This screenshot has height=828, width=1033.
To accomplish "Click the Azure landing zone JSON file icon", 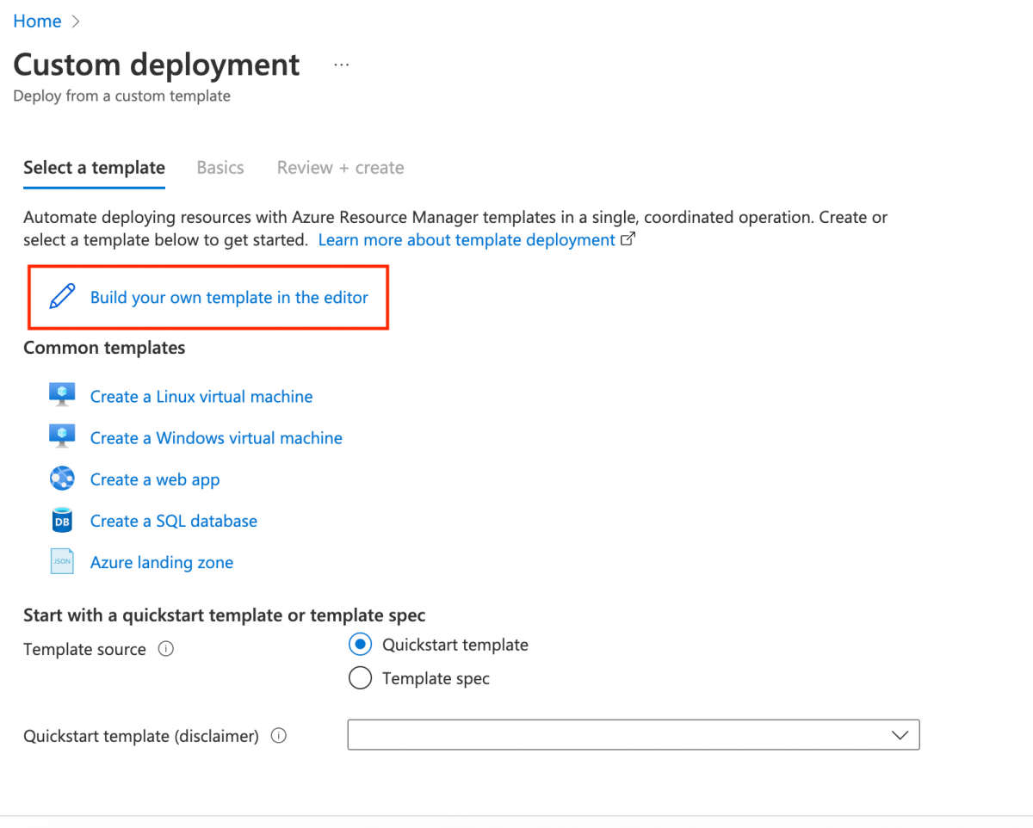I will click(x=62, y=561).
